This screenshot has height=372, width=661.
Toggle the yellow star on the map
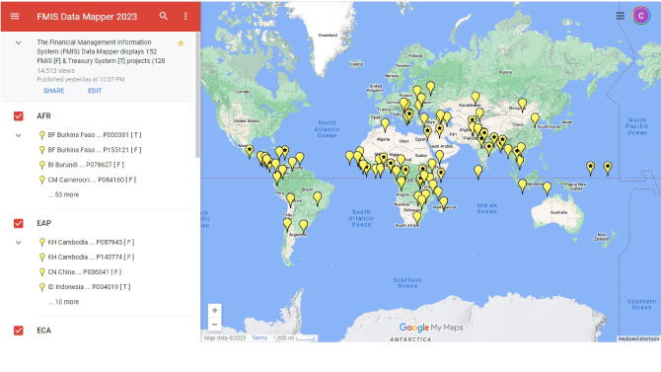181,43
